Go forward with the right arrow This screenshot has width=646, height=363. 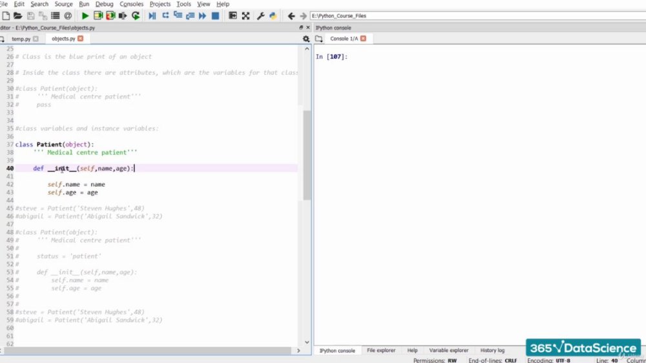[x=303, y=16]
